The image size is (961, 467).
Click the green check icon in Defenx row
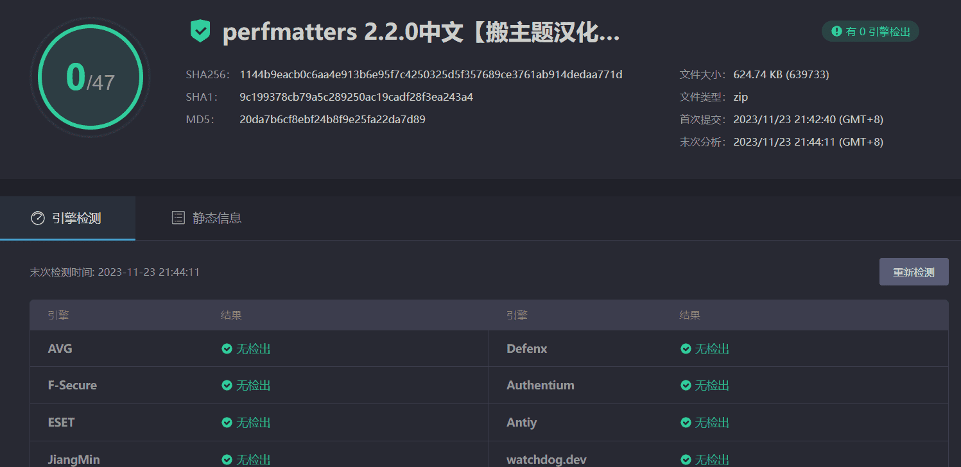point(686,349)
